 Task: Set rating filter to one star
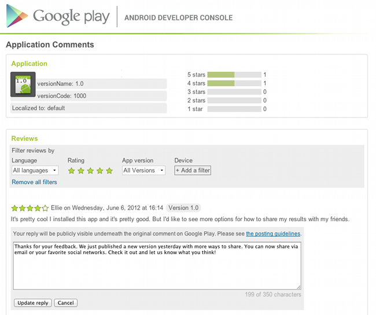point(72,171)
